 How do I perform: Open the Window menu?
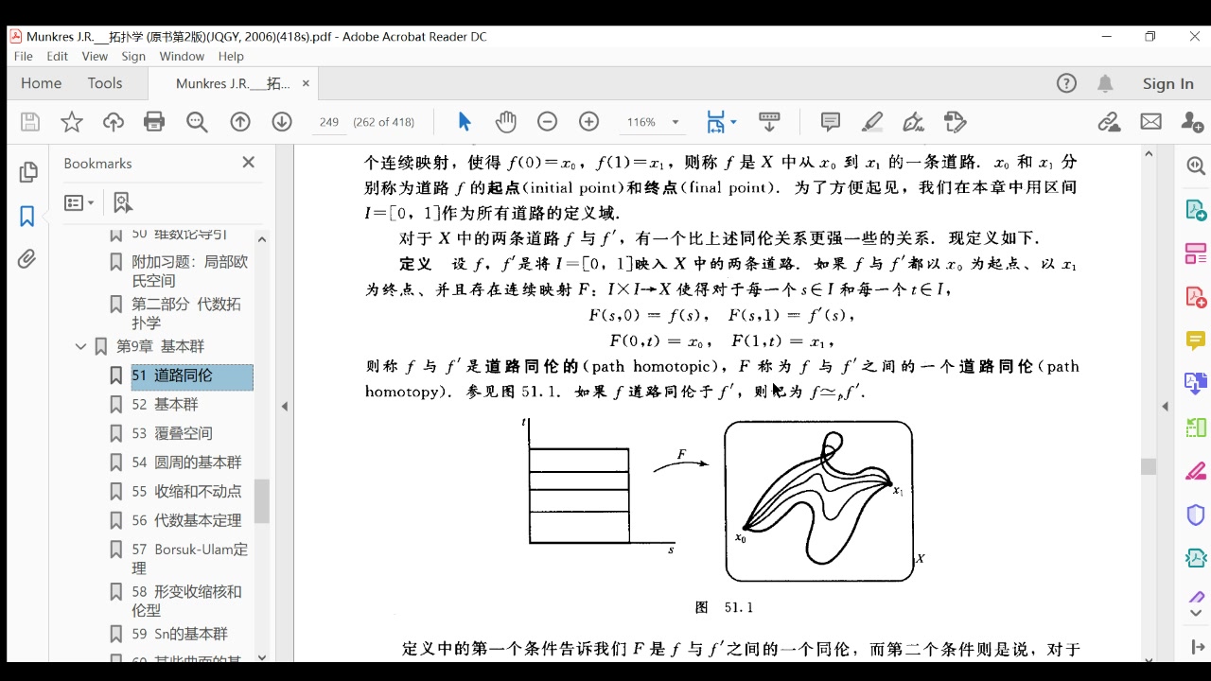click(182, 56)
